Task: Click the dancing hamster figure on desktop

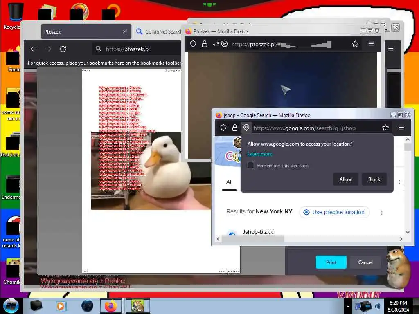Action: [398, 268]
